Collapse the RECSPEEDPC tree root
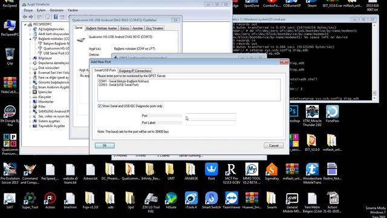The width and height of the screenshot is (387, 218). pyautogui.click(x=25, y=24)
